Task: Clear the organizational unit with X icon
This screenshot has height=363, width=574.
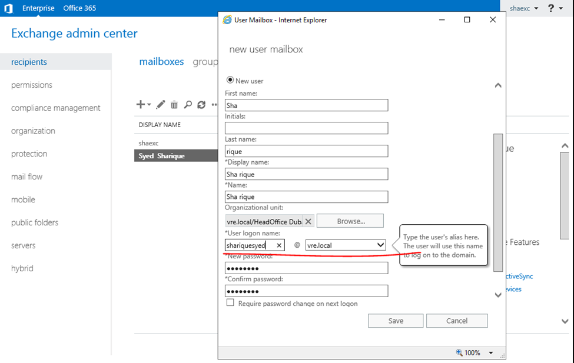Action: [x=308, y=222]
